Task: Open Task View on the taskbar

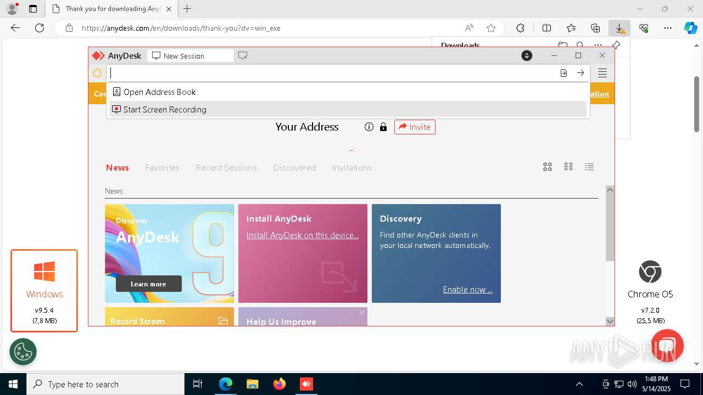Action: tap(198, 384)
